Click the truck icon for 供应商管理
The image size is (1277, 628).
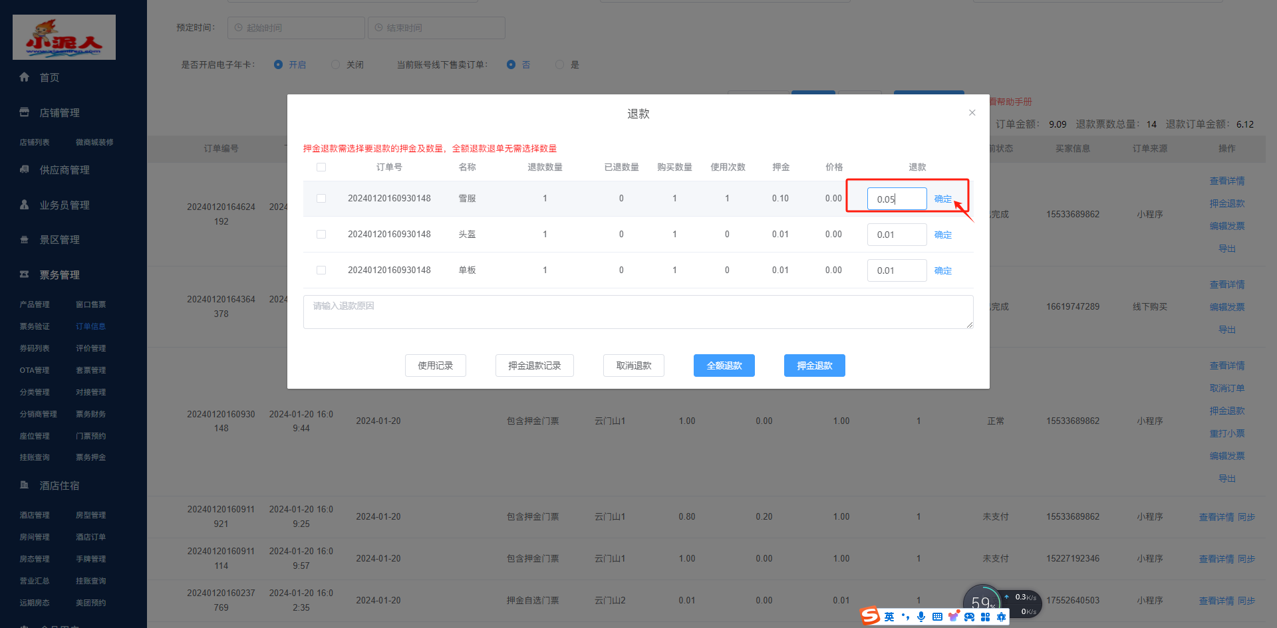(25, 169)
